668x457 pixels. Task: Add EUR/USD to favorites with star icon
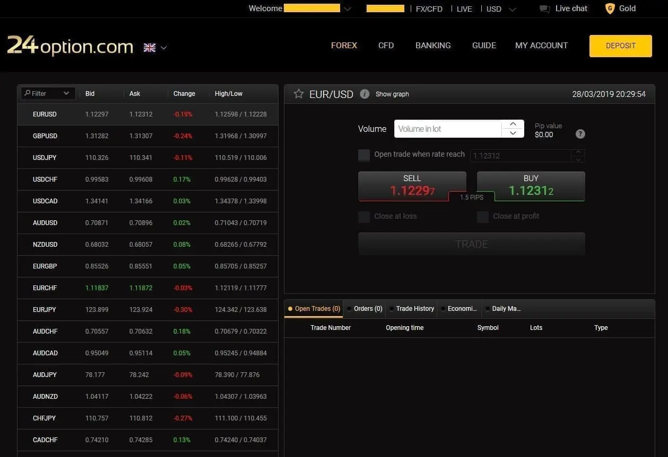point(299,94)
